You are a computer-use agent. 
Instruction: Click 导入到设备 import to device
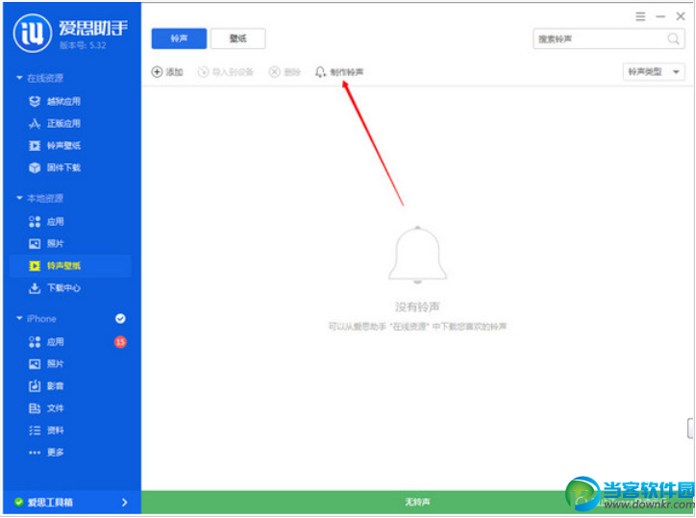pos(226,72)
